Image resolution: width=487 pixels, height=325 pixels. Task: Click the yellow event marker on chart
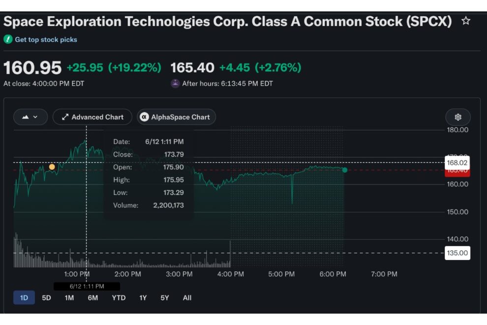(x=52, y=167)
